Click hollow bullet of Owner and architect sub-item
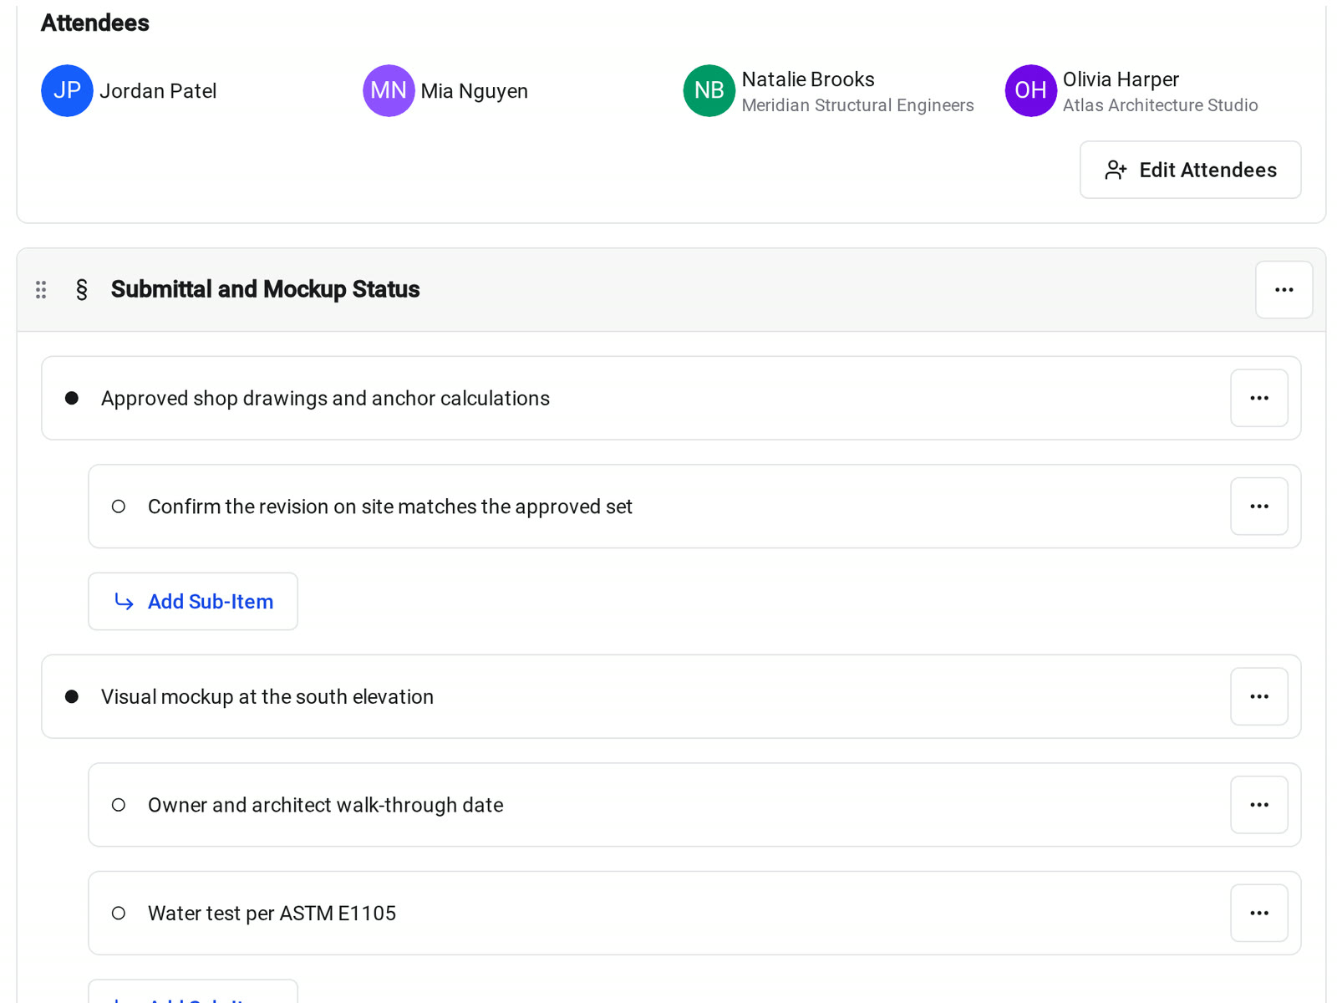The image size is (1337, 1003). (x=119, y=805)
